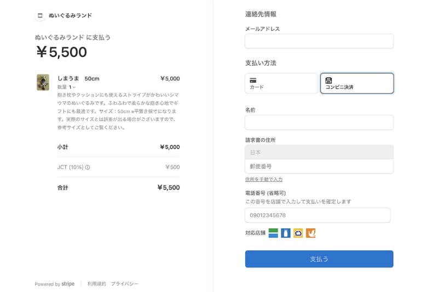Click the JCT tax info icon
Screen dimensions: 438x292
88,168
